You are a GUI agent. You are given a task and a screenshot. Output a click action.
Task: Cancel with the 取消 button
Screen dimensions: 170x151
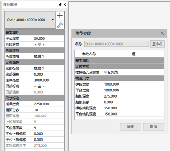[x=154, y=127]
